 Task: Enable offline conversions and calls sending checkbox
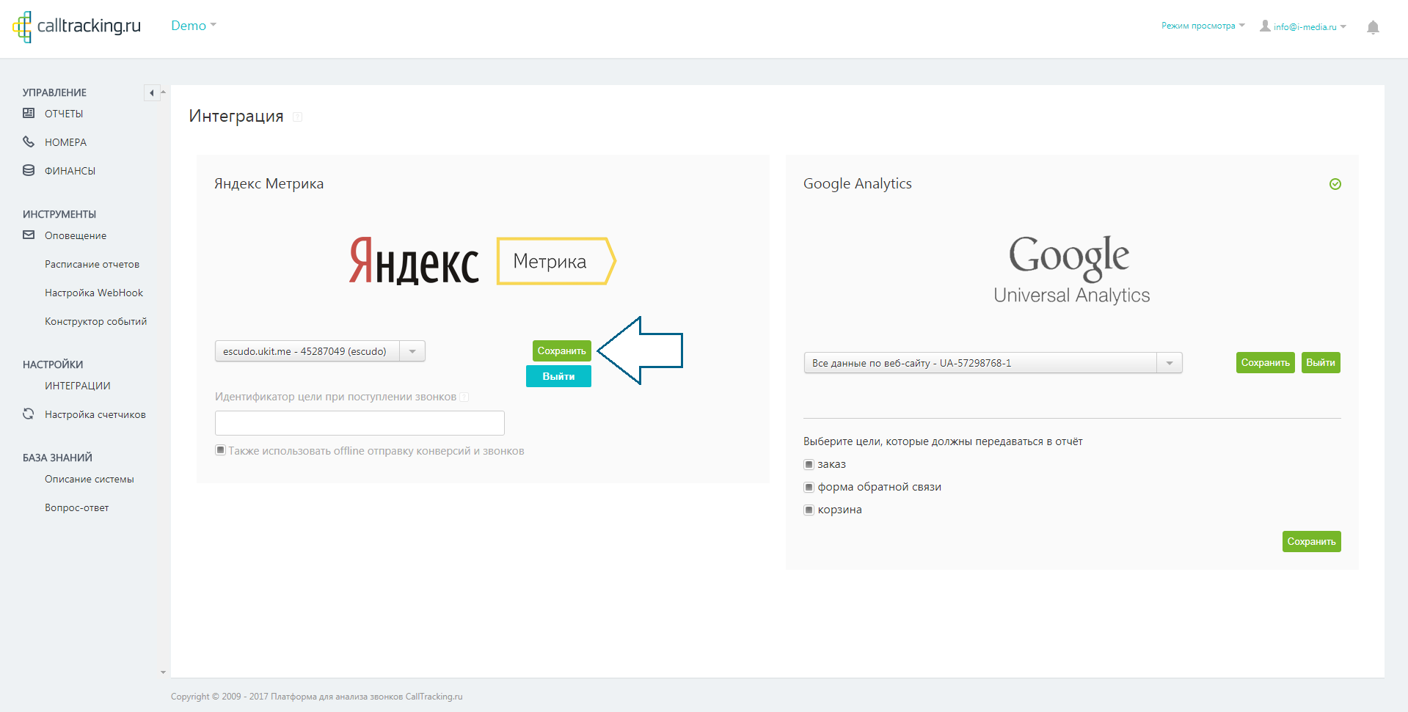pos(220,450)
